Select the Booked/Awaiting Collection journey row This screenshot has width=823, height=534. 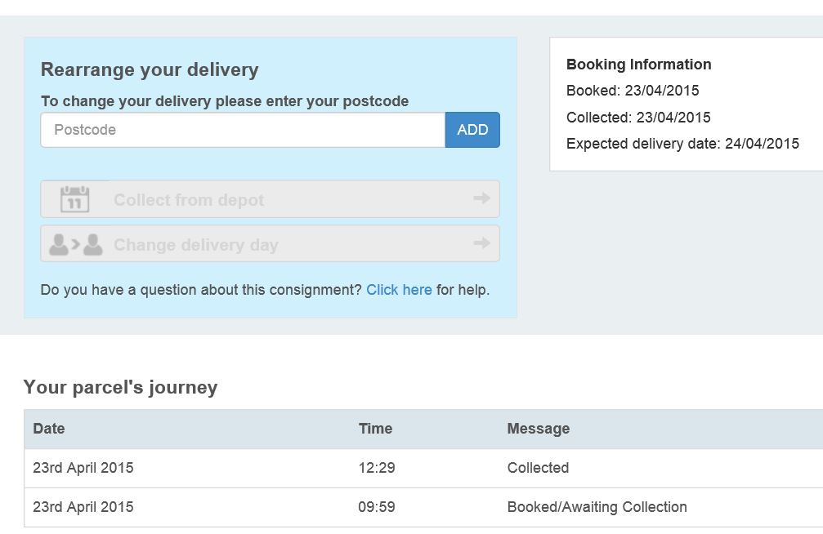pos(423,507)
